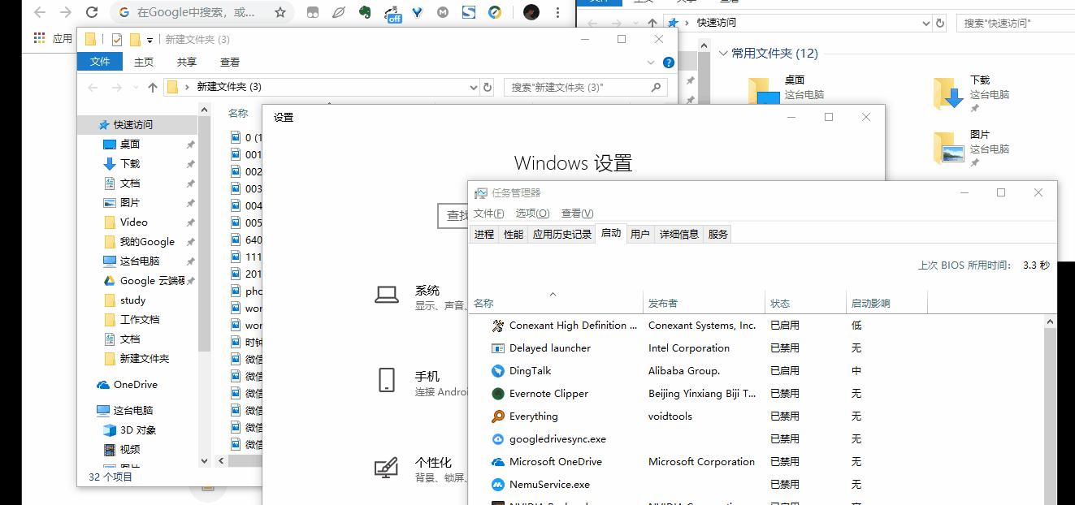The image size is (1075, 505).
Task: Open the Steam extension icon in browser toolbar
Action: 469,12
